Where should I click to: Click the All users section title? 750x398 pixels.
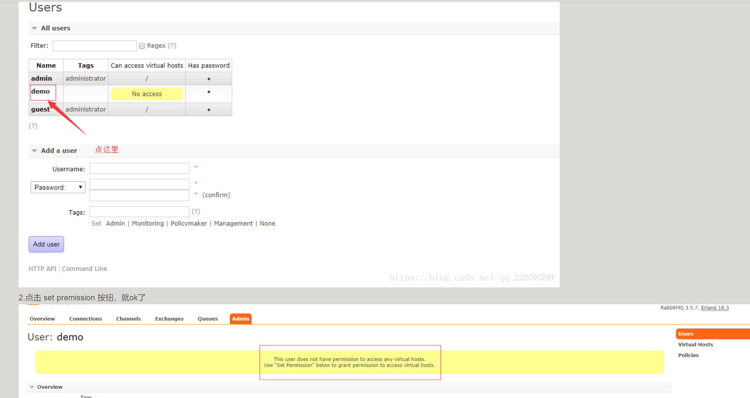(x=56, y=28)
